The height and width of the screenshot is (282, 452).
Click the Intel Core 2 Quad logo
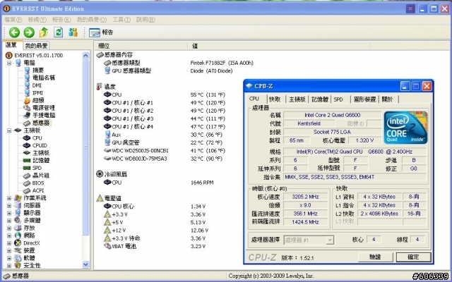405,128
